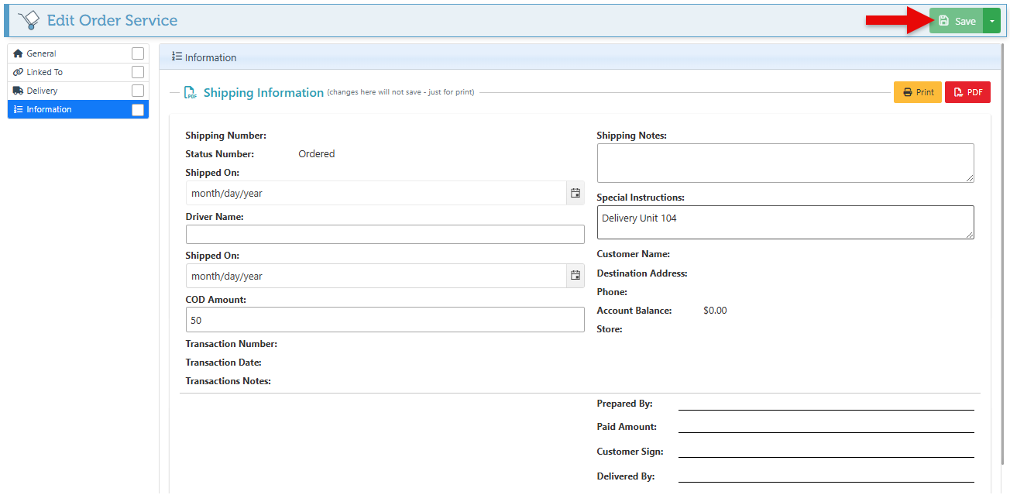Expand the Save button dropdown arrow
The height and width of the screenshot is (495, 1010).
(x=991, y=21)
